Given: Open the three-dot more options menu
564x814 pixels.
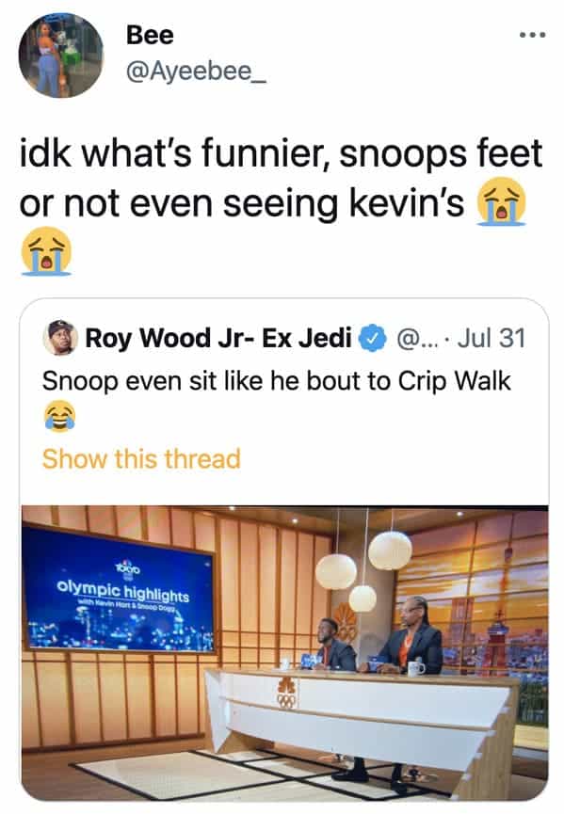Looking at the screenshot, I should [532, 35].
